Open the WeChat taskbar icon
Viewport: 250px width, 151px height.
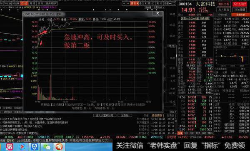tap(47, 147)
